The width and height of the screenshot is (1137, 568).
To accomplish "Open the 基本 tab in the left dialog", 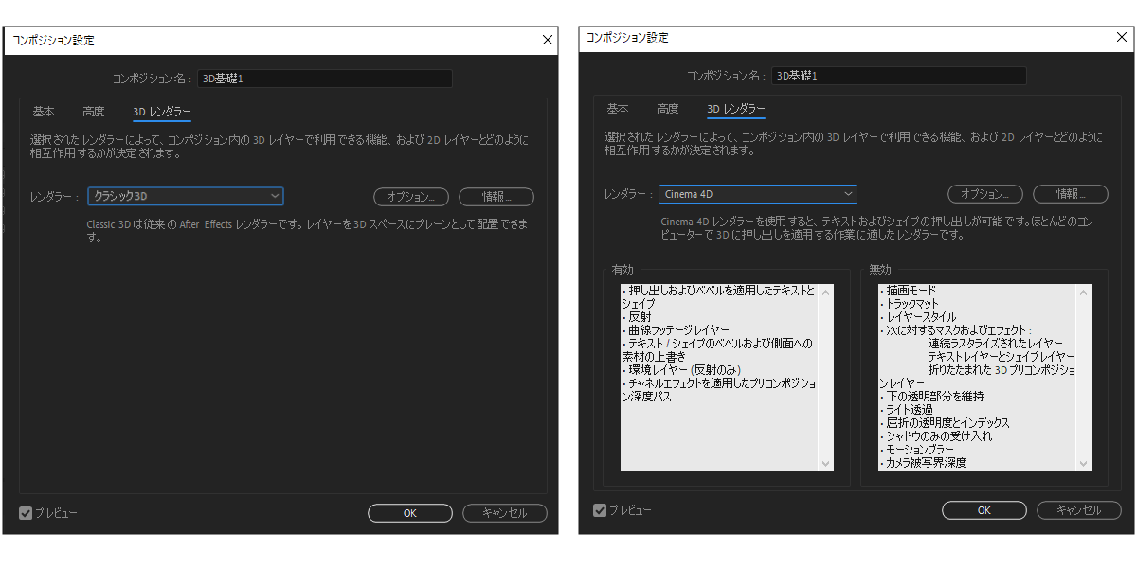I will pyautogui.click(x=44, y=112).
